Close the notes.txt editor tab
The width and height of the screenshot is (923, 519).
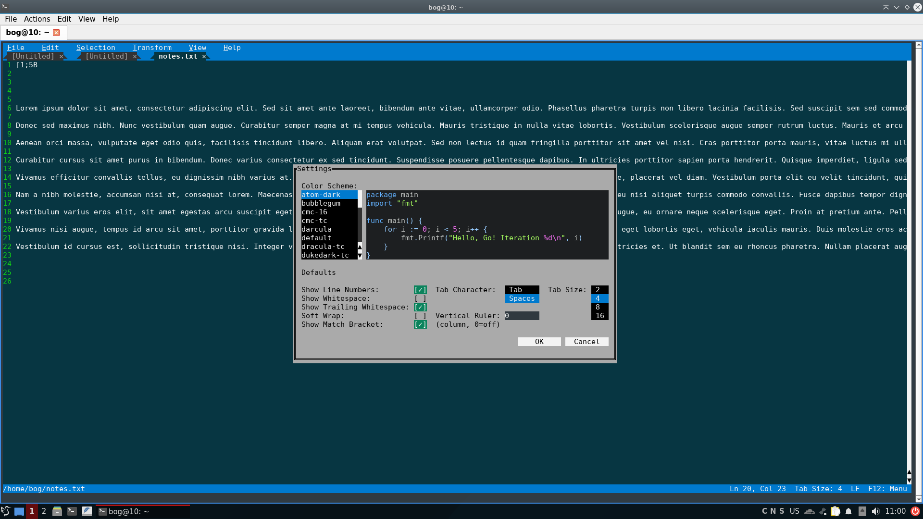[x=204, y=57]
